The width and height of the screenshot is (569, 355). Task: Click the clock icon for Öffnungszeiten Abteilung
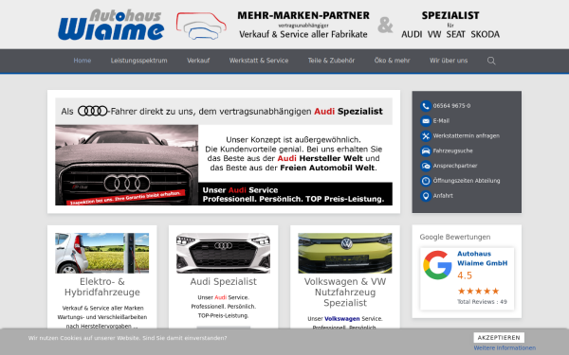pyautogui.click(x=425, y=181)
